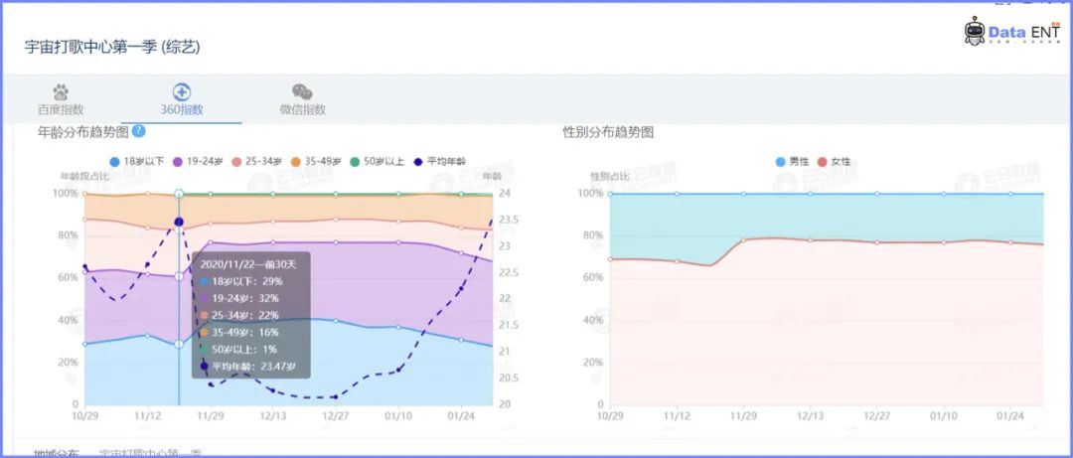Switch to the 百度指数 tab
Image resolution: width=1073 pixels, height=458 pixels.
click(x=61, y=109)
